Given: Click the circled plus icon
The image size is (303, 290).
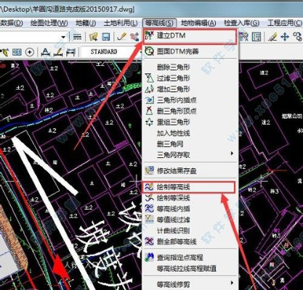Looking at the screenshot, I should 30,52.
